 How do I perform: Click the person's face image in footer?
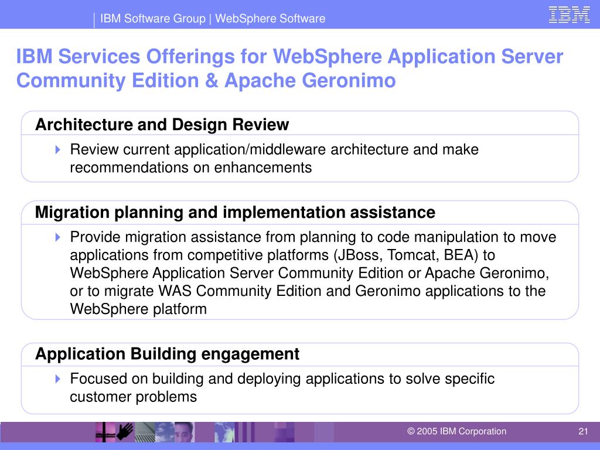[185, 432]
